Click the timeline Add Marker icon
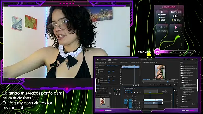This screenshot has height=114, width=203. (x=134, y=92)
